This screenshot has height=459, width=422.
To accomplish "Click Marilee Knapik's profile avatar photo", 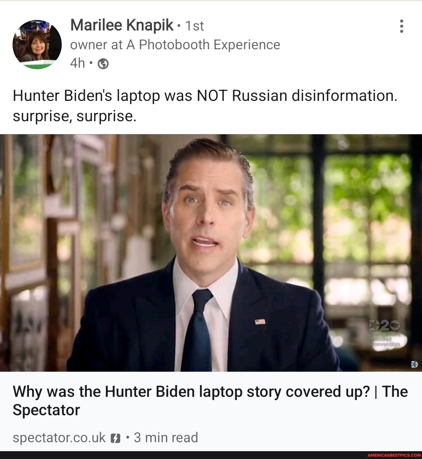I will (x=37, y=45).
